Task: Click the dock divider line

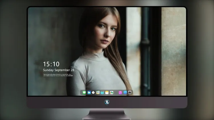Action: click(116, 93)
